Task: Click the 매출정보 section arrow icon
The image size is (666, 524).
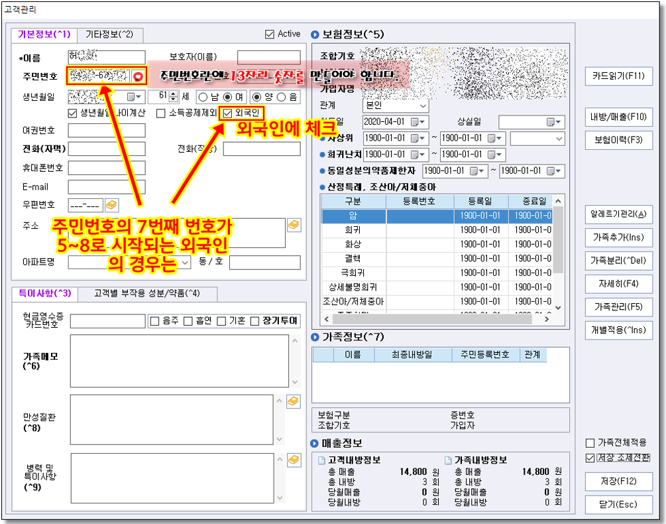Action: tap(315, 443)
